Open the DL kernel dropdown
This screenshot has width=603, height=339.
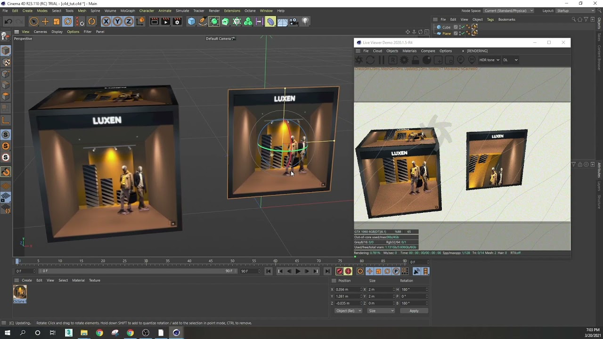[x=510, y=60]
